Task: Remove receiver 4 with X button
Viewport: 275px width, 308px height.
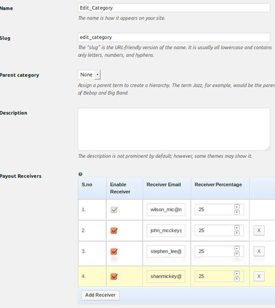Action: tap(259, 276)
